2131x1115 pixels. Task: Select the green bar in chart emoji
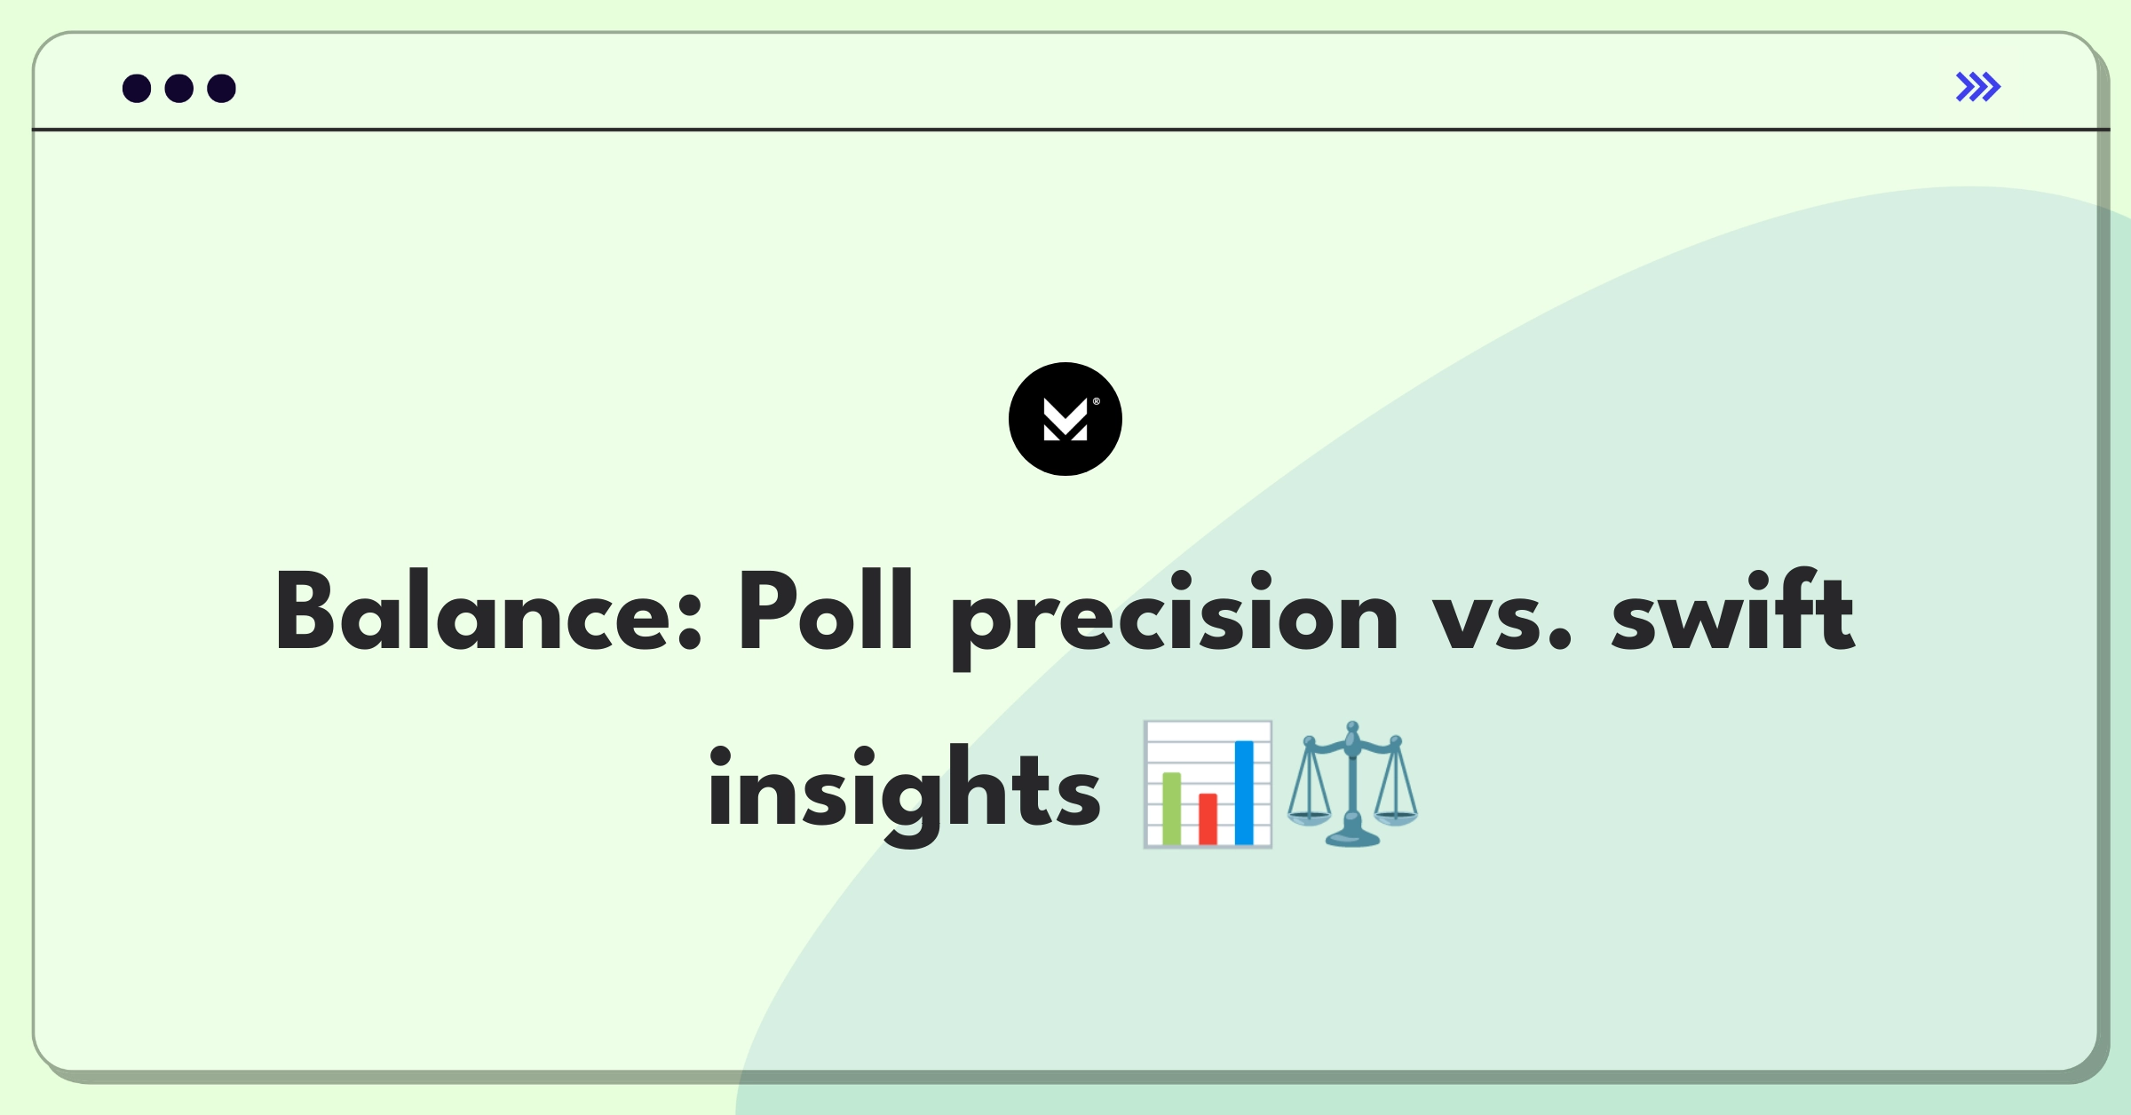pos(1171,808)
